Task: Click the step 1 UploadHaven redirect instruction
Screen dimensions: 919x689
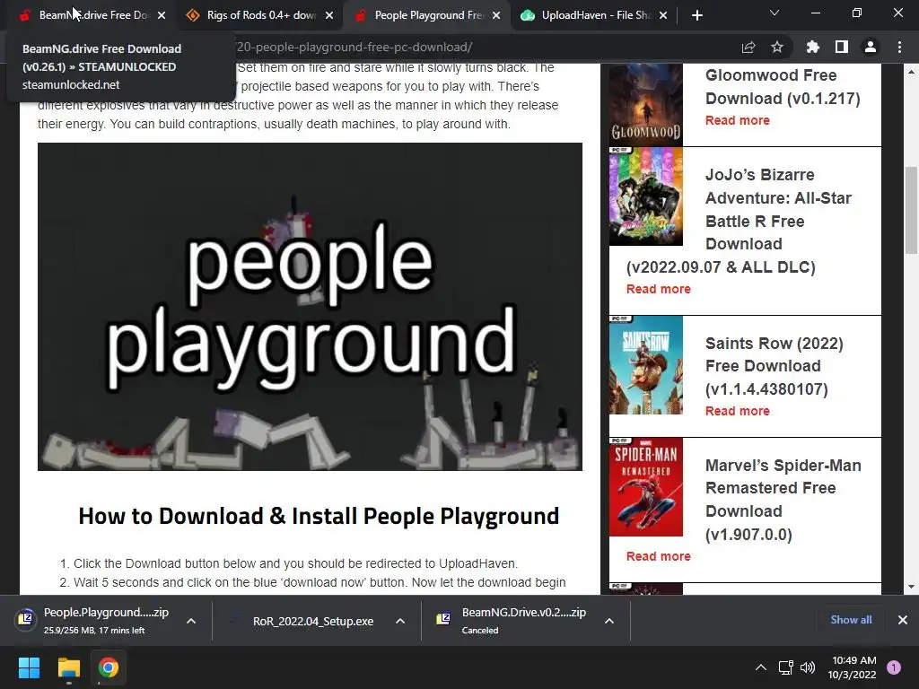Action: point(295,563)
